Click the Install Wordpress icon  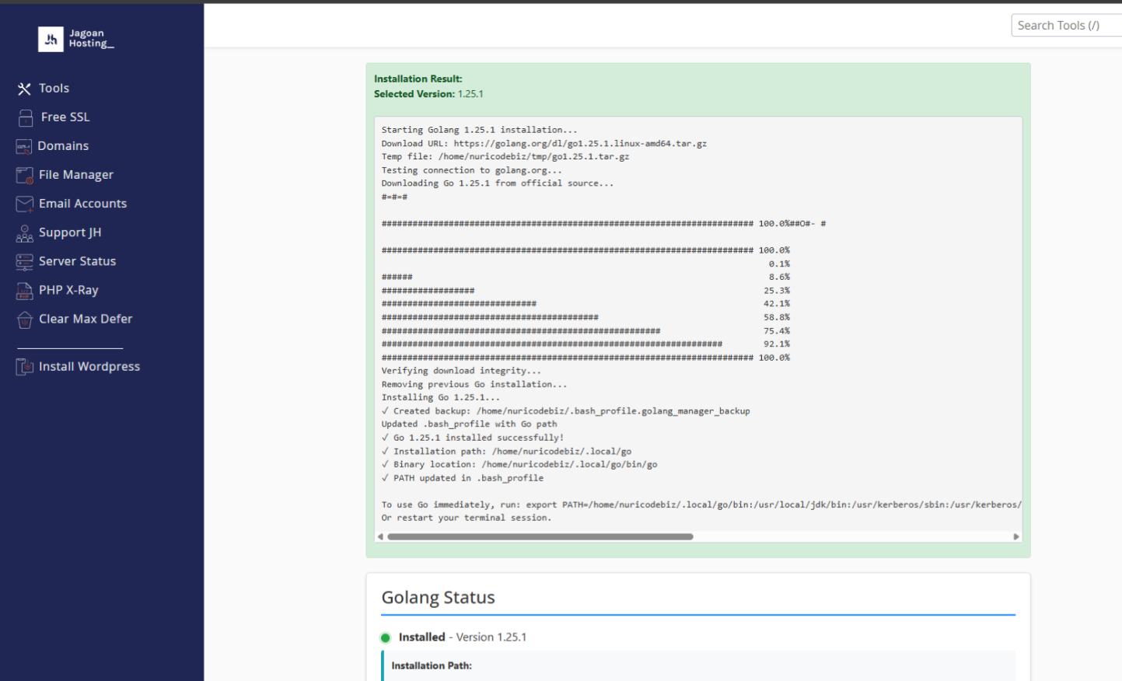tap(25, 367)
